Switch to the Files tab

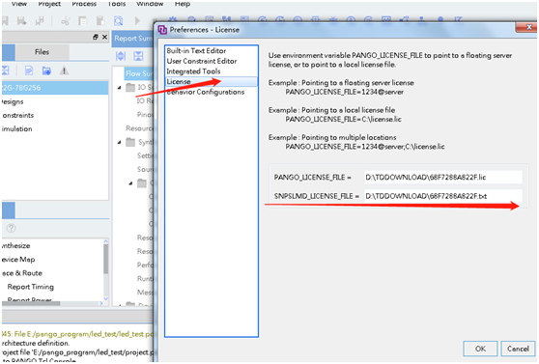[x=42, y=52]
